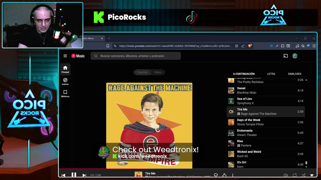Click the playing Tire Me queue row
Image resolution: width=321 pixels, height=180 pixels.
click(x=266, y=111)
